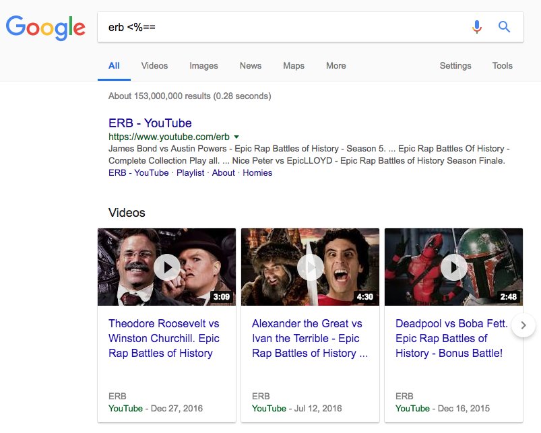Viewport: 541px width, 433px height.
Task: Click YouTube - Dec 27, 2016 text
Action: [x=156, y=408]
